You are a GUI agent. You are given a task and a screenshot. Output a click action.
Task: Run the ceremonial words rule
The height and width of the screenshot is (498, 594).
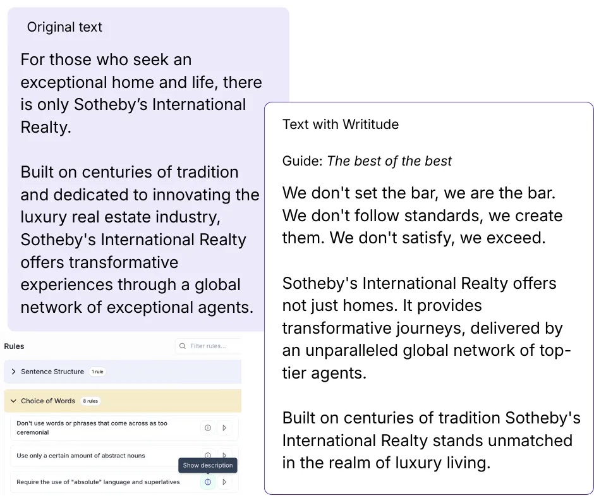click(224, 428)
